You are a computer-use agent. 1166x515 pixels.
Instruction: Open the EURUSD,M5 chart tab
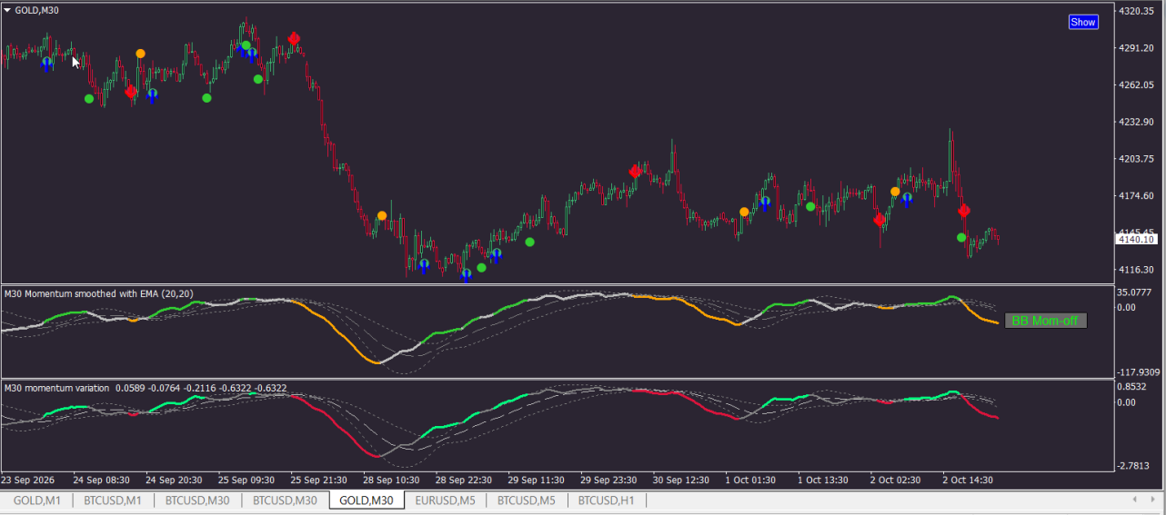coord(445,500)
